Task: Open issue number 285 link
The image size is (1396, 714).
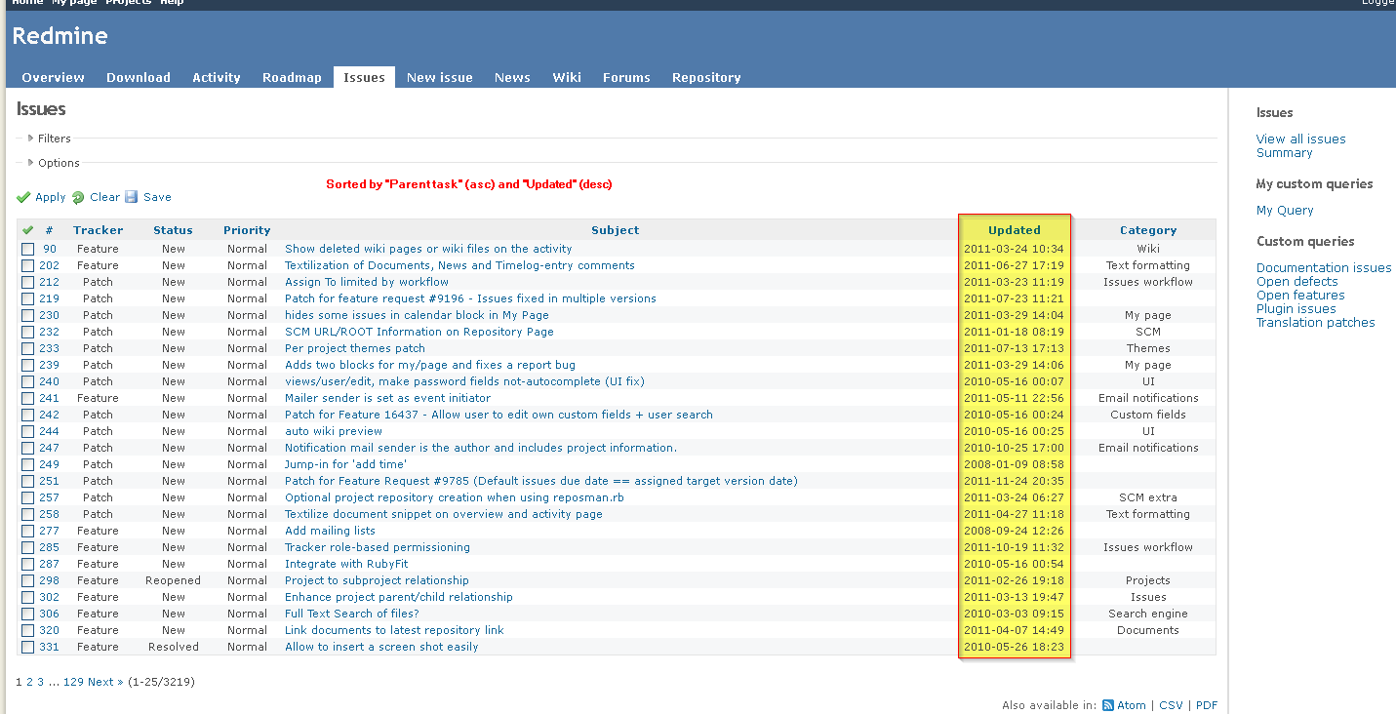Action: coord(49,548)
